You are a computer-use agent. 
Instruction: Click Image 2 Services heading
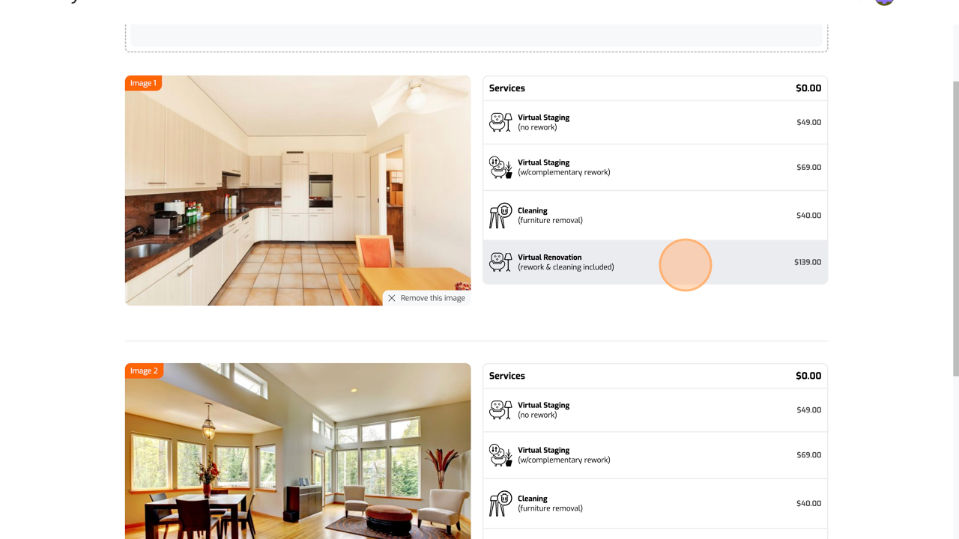click(x=507, y=376)
